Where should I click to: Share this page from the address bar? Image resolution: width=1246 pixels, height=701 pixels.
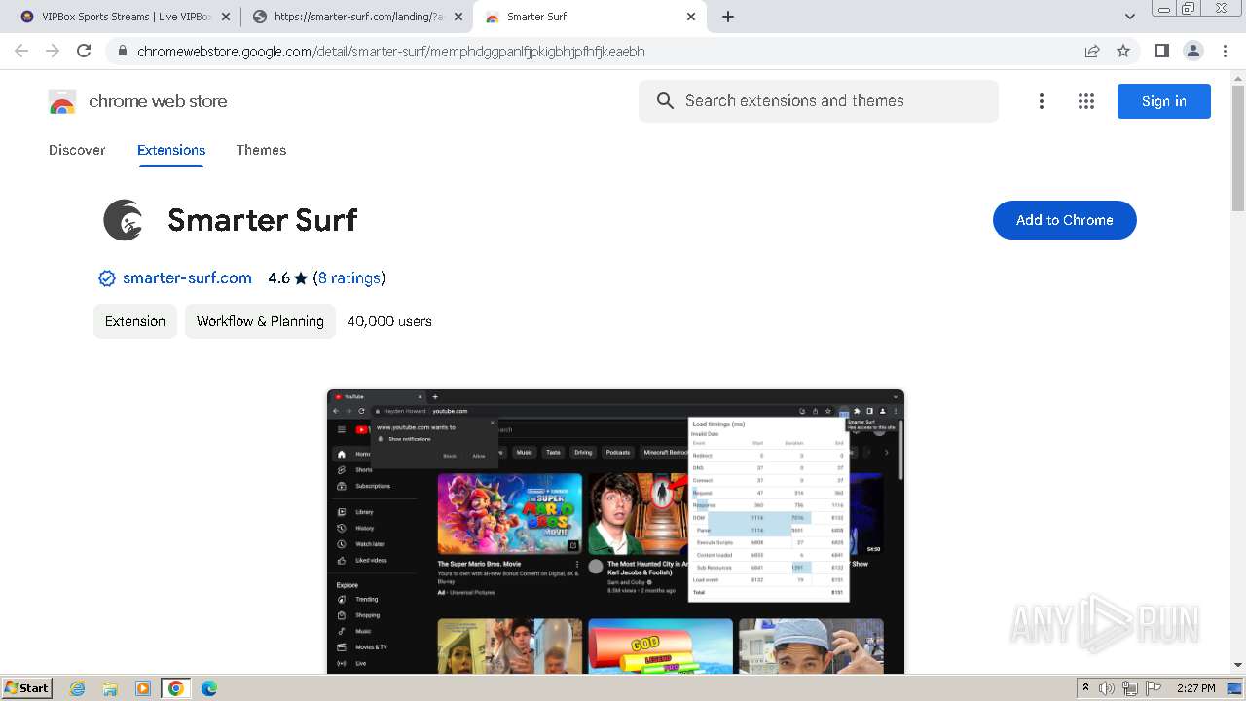[x=1092, y=51]
